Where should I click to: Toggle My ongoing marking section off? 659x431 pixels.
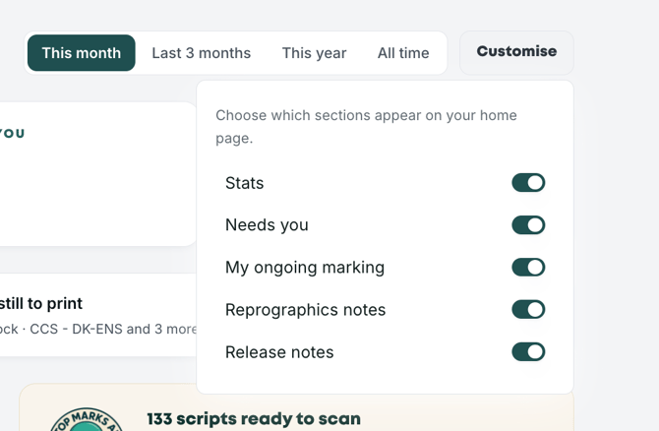click(528, 268)
